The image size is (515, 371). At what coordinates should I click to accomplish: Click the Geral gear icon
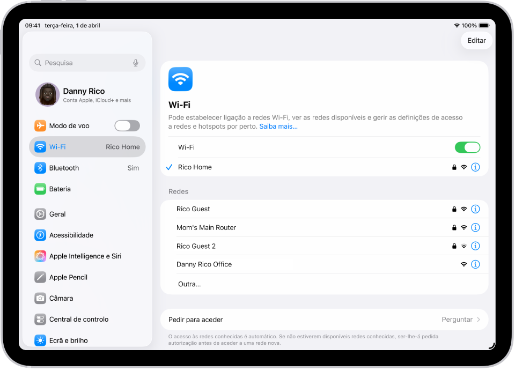pyautogui.click(x=40, y=214)
